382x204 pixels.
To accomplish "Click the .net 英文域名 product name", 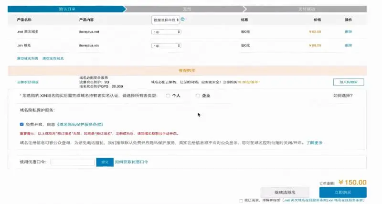I will [28, 32].
